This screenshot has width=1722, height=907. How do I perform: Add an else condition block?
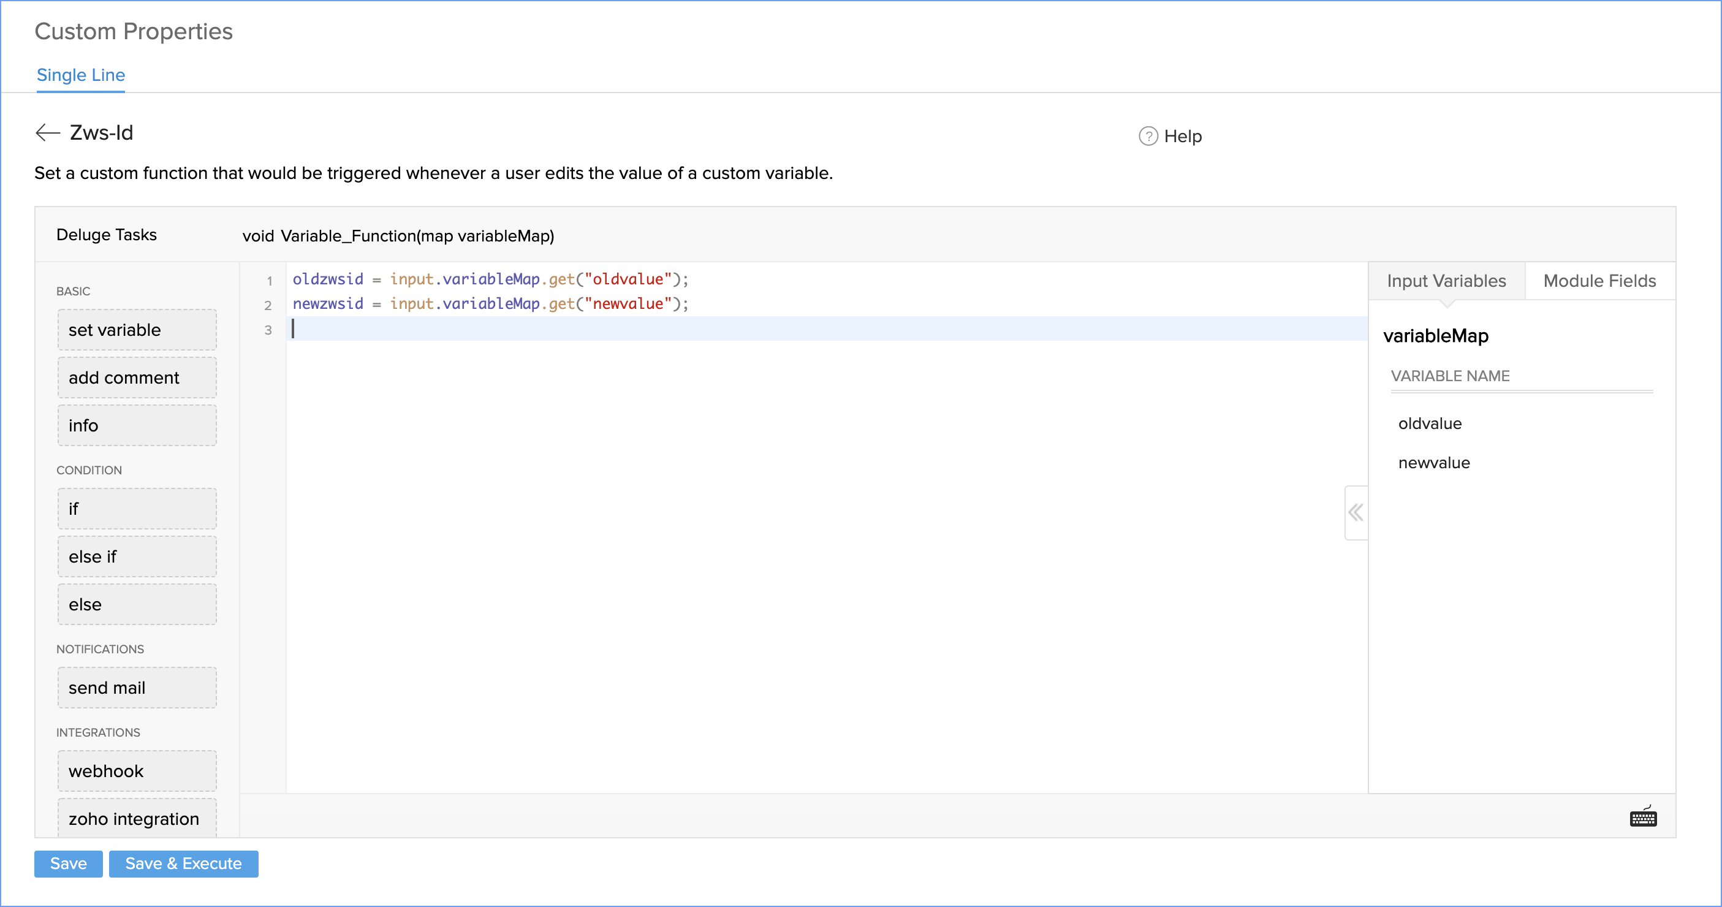(x=137, y=604)
